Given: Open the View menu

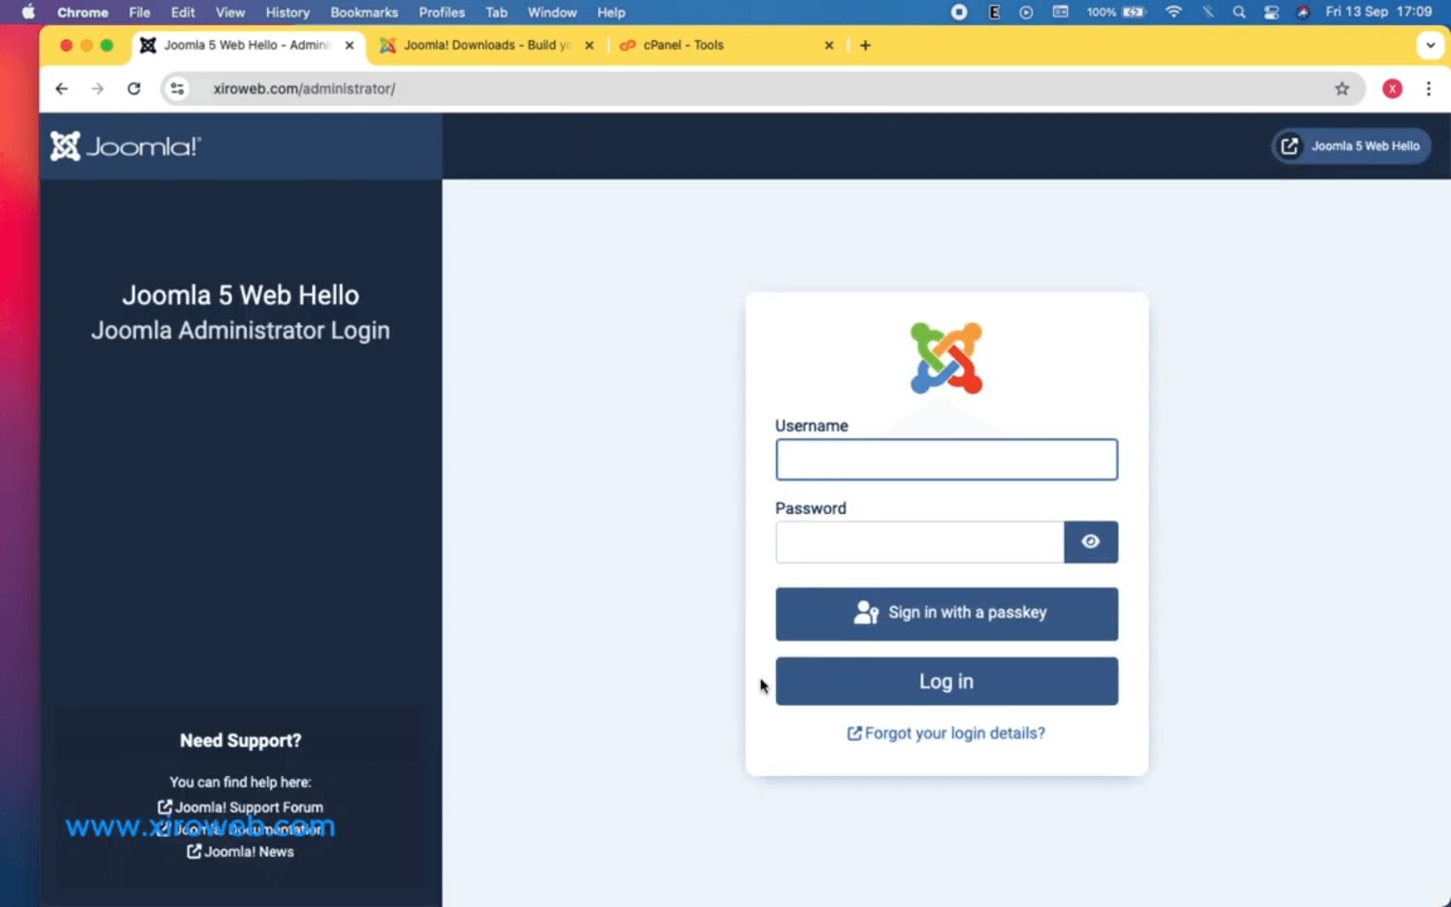Looking at the screenshot, I should [230, 12].
